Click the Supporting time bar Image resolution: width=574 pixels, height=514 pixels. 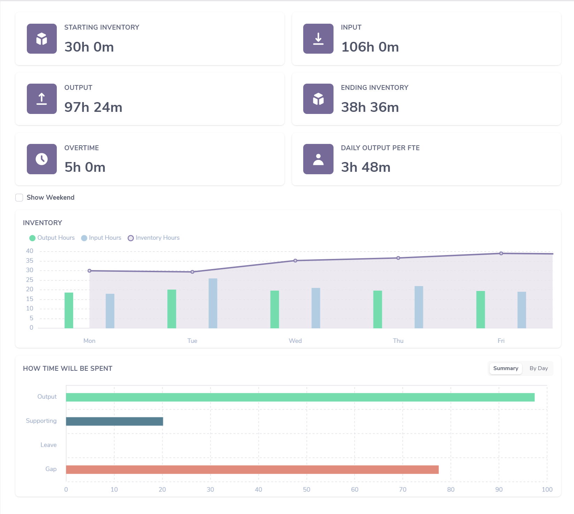coord(114,421)
